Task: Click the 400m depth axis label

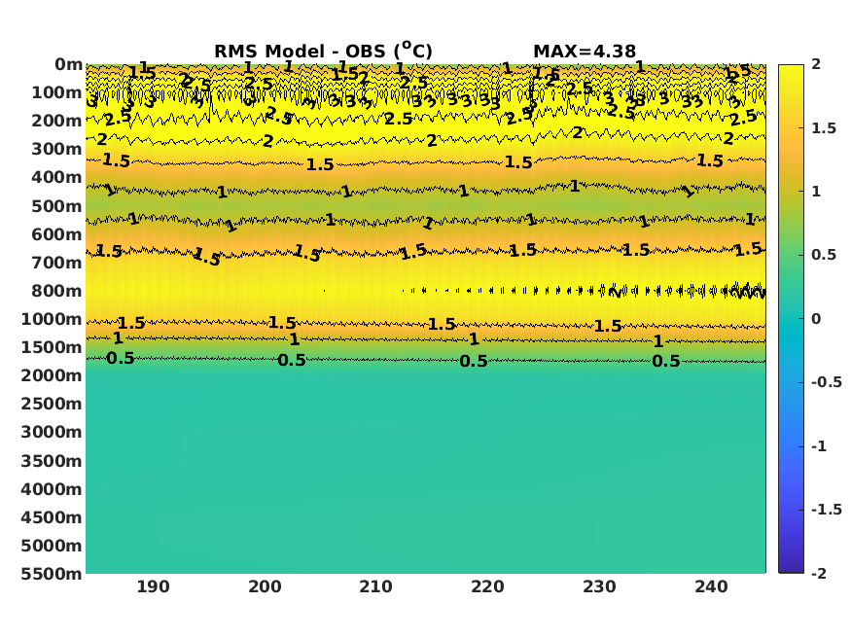Action: click(x=57, y=177)
